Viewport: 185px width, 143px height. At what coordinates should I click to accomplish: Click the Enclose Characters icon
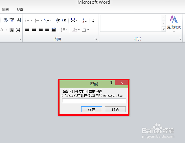point(18,30)
